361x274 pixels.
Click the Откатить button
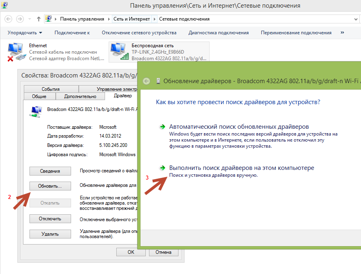pyautogui.click(x=50, y=203)
